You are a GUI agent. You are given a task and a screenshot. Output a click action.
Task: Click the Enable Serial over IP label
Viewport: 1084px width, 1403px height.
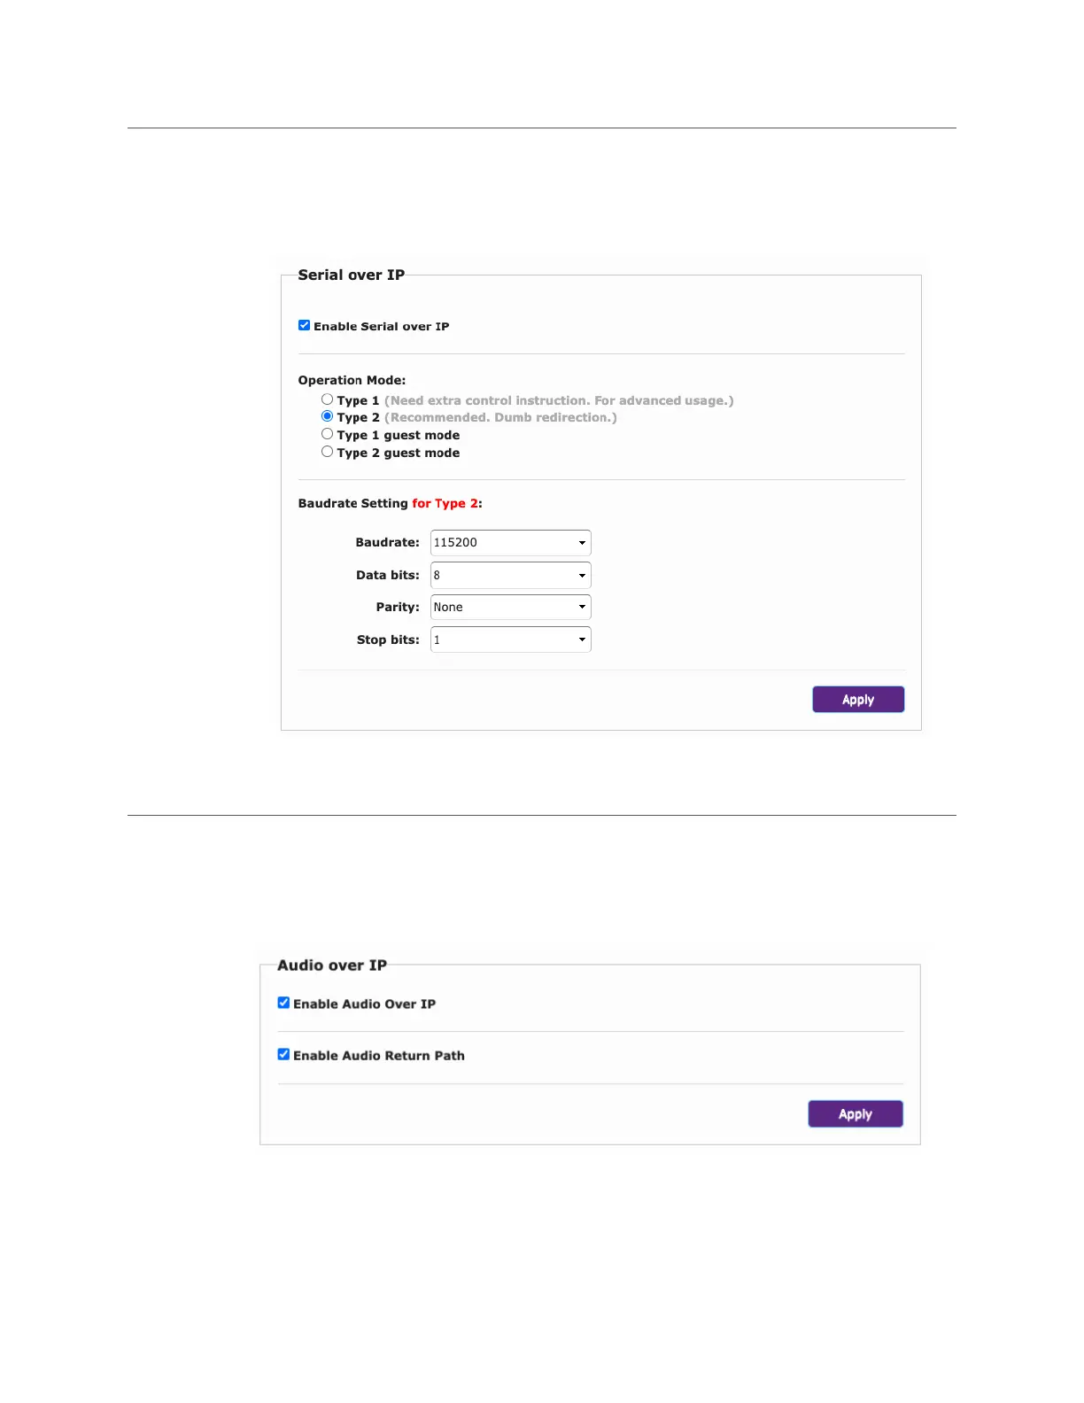(381, 327)
